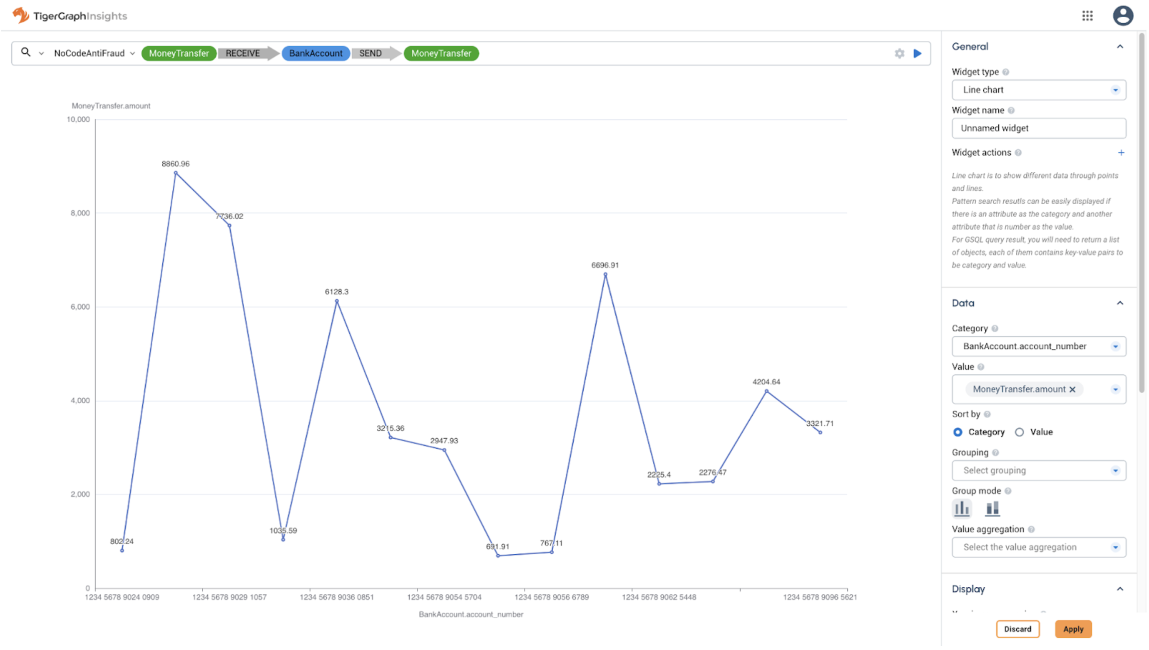Click the Discard button
Screen dimensions: 1149x650
(1018, 629)
